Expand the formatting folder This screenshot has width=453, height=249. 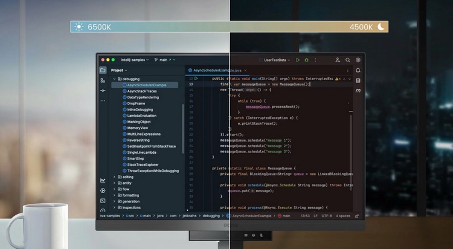114,195
